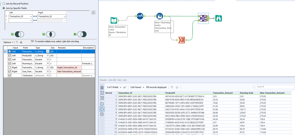Image resolution: width=295 pixels, height=135 pixels.
Task: Open the Right Transaction_ID join field dropdown
Action: (x=65, y=16)
